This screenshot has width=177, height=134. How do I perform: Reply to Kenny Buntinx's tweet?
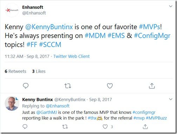click(x=25, y=127)
